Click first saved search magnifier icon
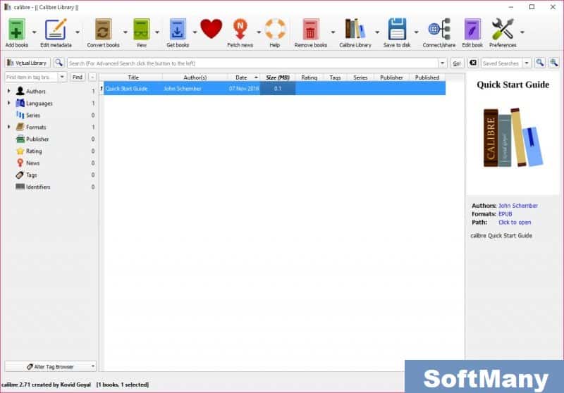564x393 pixels. click(540, 63)
